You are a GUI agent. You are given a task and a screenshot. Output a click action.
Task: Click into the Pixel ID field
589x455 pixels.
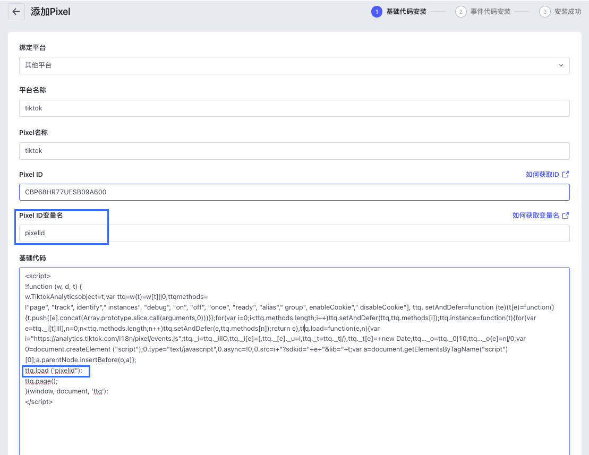tap(294, 192)
